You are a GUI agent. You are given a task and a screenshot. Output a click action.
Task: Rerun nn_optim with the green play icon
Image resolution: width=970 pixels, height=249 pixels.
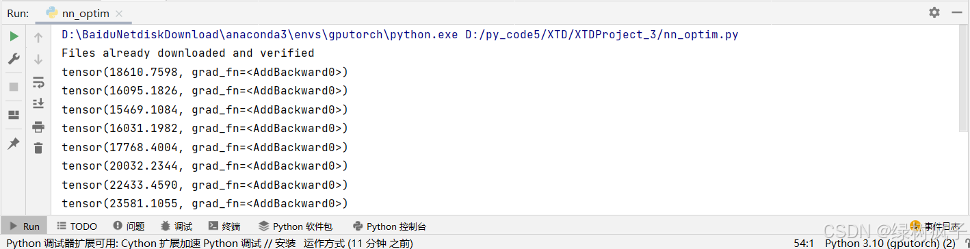click(14, 36)
